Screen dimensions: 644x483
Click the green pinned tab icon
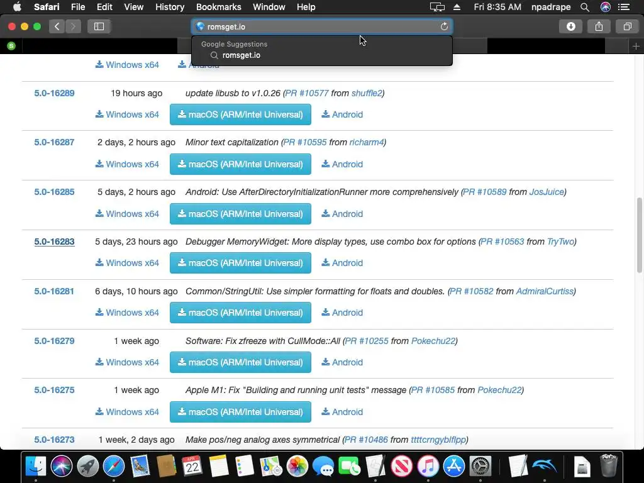point(11,46)
